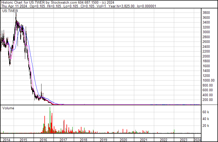Click the 3000 price axis value
Image resolution: width=218 pixels, height=142 pixels.
(206, 32)
